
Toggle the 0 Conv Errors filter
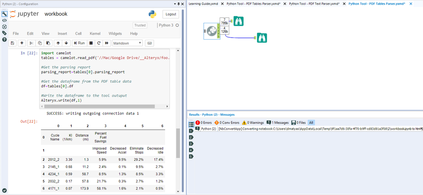coord(227,123)
